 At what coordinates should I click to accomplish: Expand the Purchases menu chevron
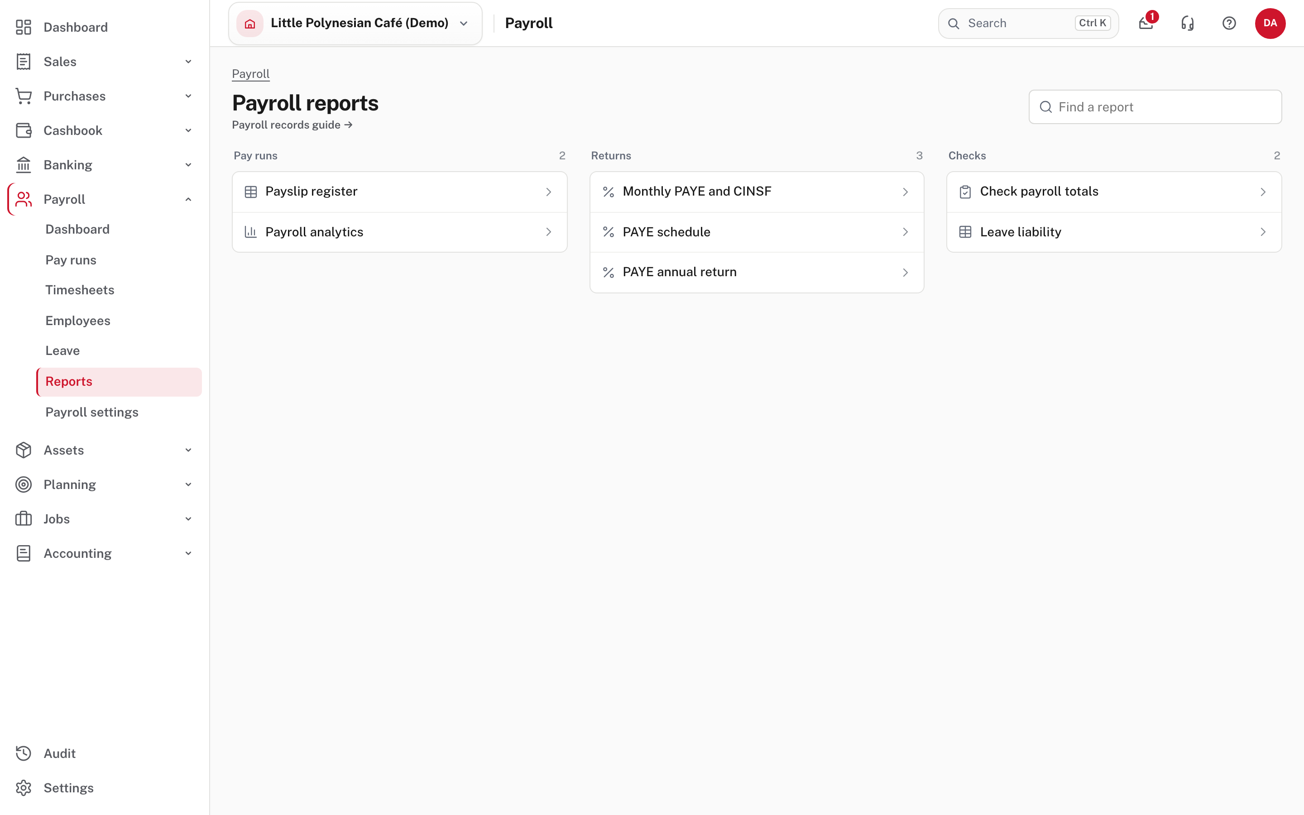(x=188, y=96)
